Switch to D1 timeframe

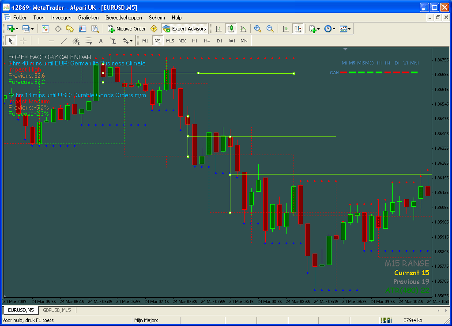pyautogui.click(x=220, y=41)
